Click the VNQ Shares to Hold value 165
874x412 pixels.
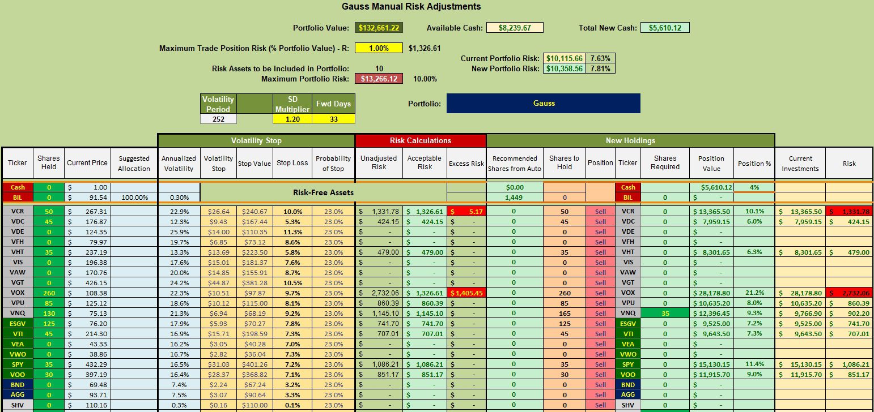pos(565,313)
